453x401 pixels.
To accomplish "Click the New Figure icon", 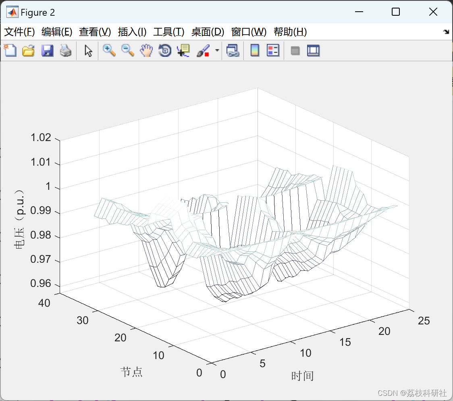I will 10,50.
